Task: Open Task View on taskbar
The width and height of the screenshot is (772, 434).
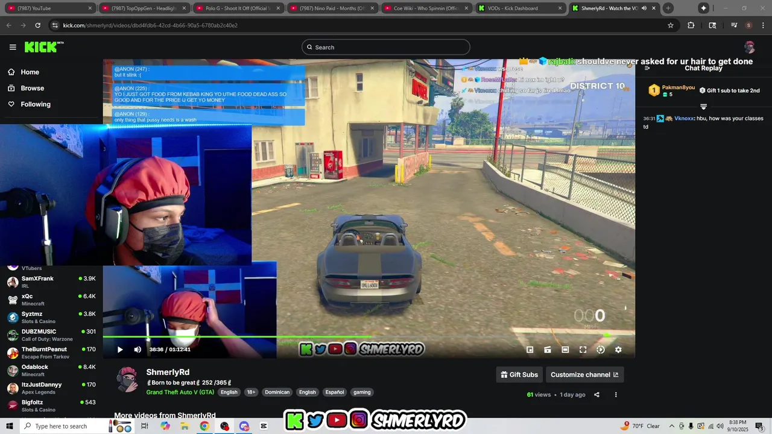Action: (145, 426)
